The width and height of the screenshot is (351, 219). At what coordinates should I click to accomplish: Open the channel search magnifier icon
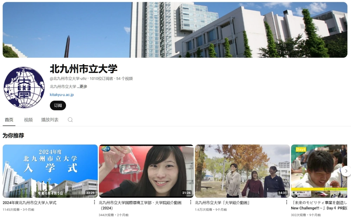[70, 120]
